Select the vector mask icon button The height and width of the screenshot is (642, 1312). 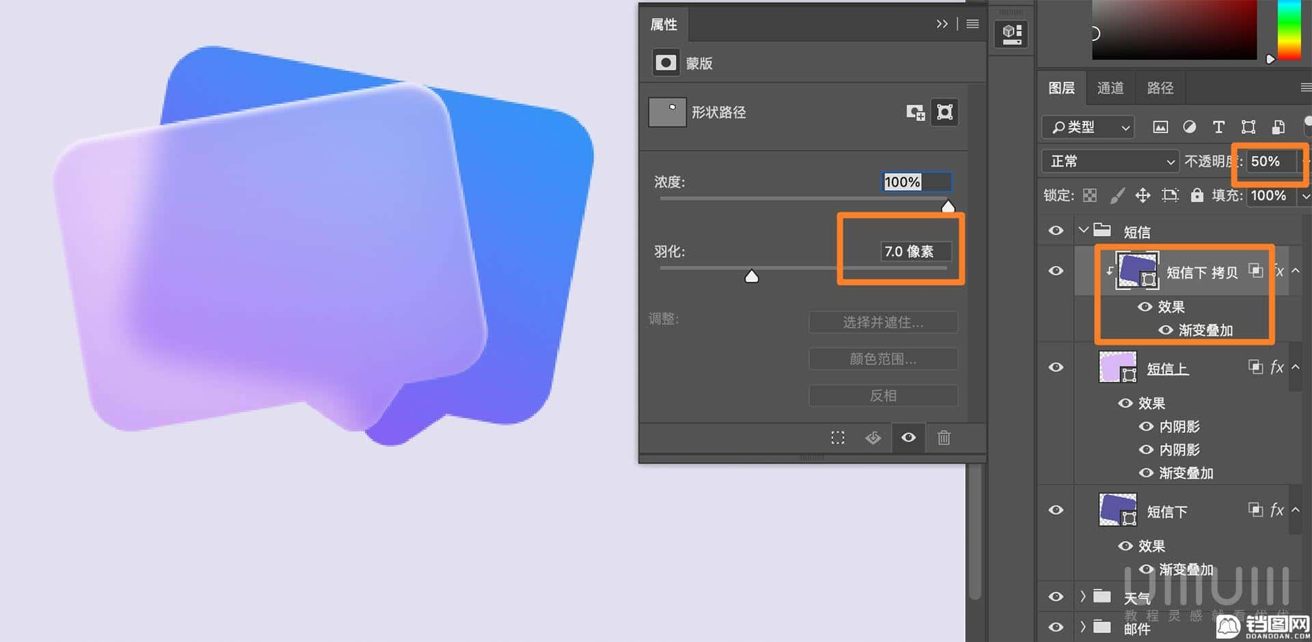pos(944,112)
